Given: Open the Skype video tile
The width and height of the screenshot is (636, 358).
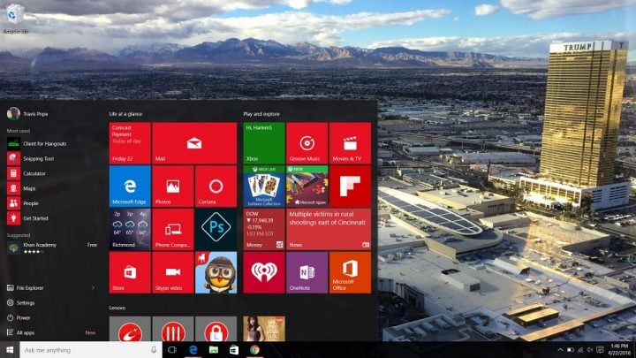Looking at the screenshot, I should [173, 272].
